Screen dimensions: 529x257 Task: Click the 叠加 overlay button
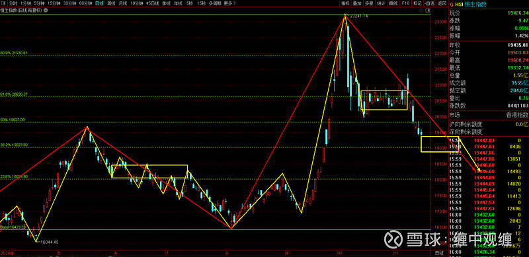(x=357, y=3)
